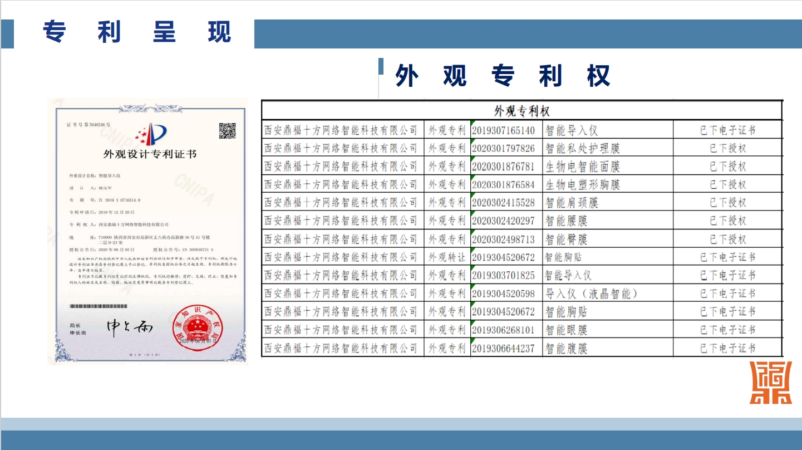Image resolution: width=802 pixels, height=450 pixels.
Task: Select the 生物电智能面膜 table cell
Action: [582, 167]
